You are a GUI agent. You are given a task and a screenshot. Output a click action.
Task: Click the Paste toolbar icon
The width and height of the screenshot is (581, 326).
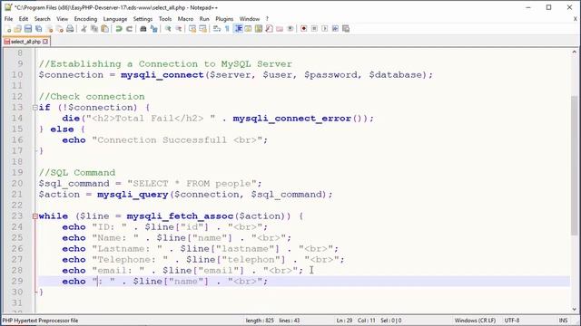pyautogui.click(x=105, y=29)
